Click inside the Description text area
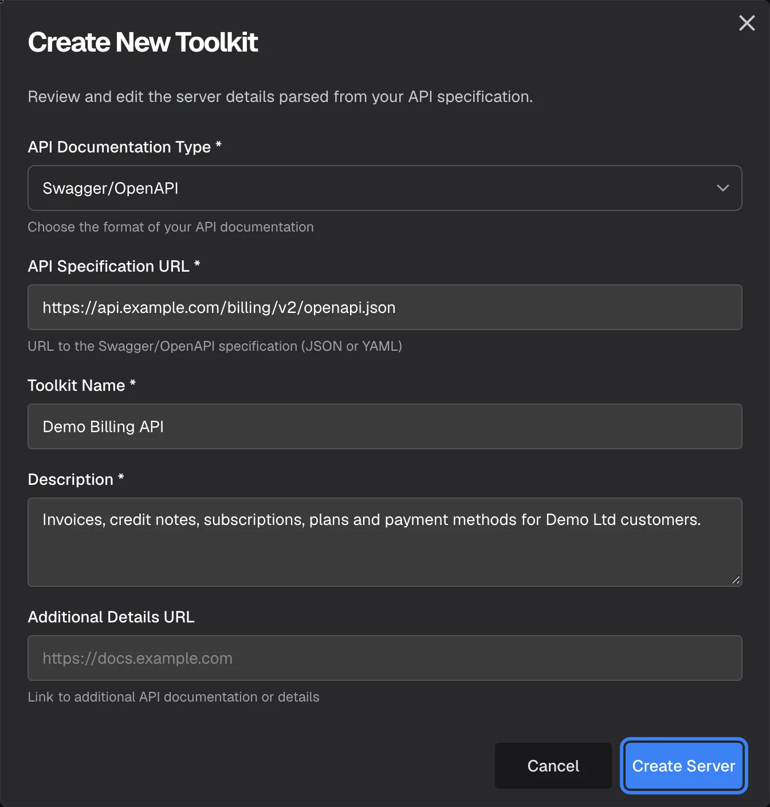Viewport: 770px width, 807px height. tap(385, 542)
